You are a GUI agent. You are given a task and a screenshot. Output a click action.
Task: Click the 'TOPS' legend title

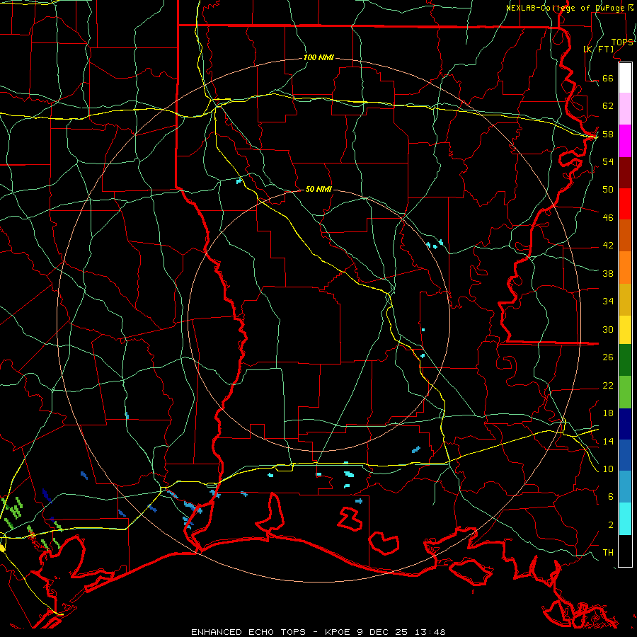click(x=622, y=42)
